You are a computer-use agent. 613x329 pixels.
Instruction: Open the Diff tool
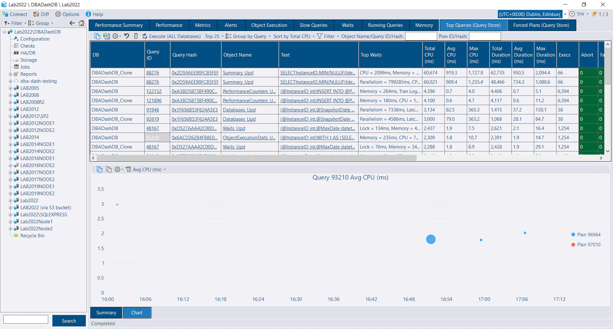pyautogui.click(x=41, y=14)
